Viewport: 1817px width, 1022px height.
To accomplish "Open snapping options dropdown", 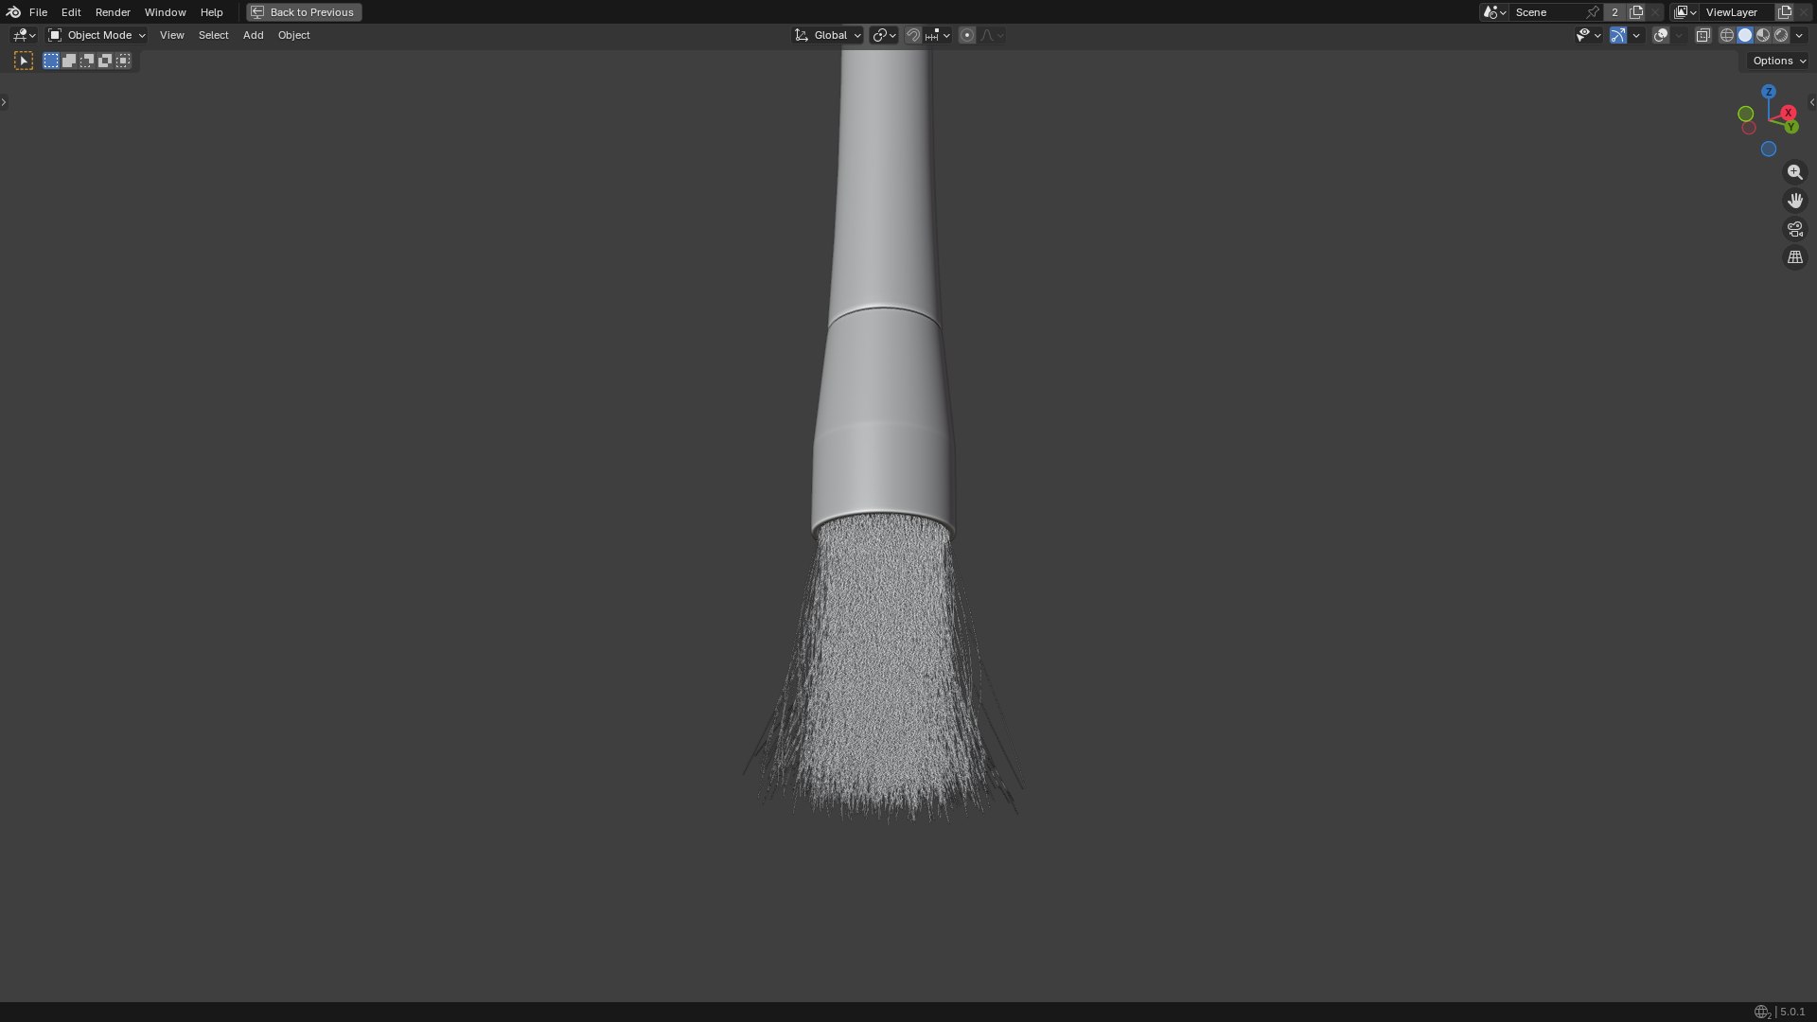I will [939, 35].
